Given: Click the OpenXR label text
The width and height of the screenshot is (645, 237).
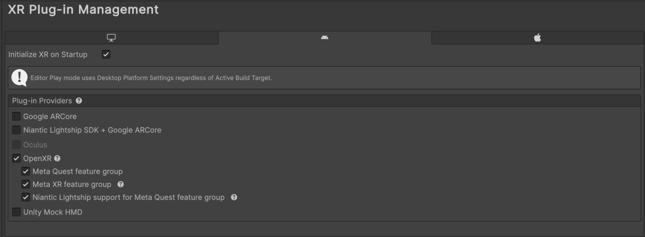Looking at the screenshot, I should tap(36, 158).
